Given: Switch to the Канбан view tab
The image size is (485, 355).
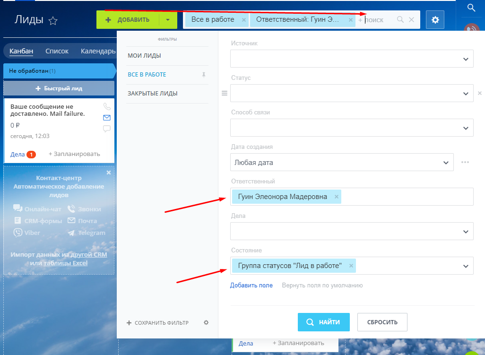Looking at the screenshot, I should [x=21, y=51].
